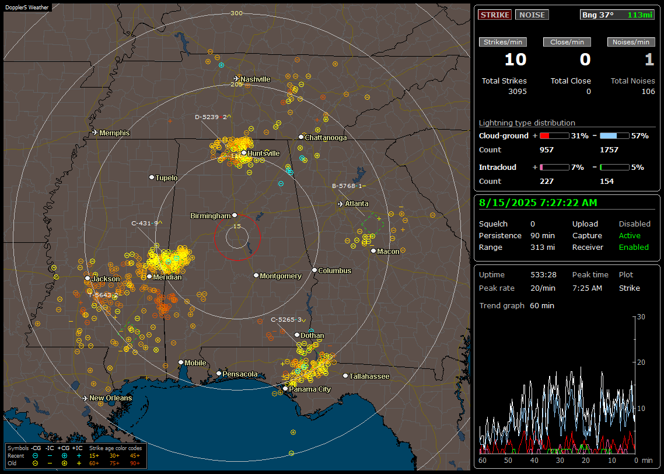Click the Range value 313 mi
Viewport: 664px width, 474px height.
[543, 248]
